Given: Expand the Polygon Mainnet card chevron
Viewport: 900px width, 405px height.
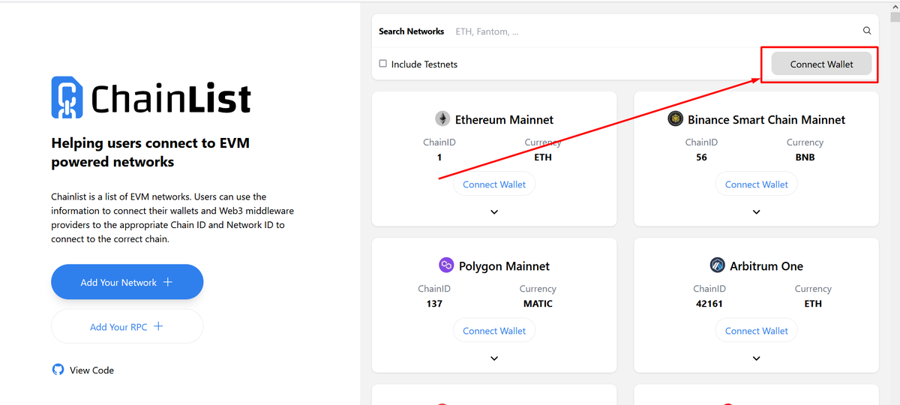Looking at the screenshot, I should point(494,358).
